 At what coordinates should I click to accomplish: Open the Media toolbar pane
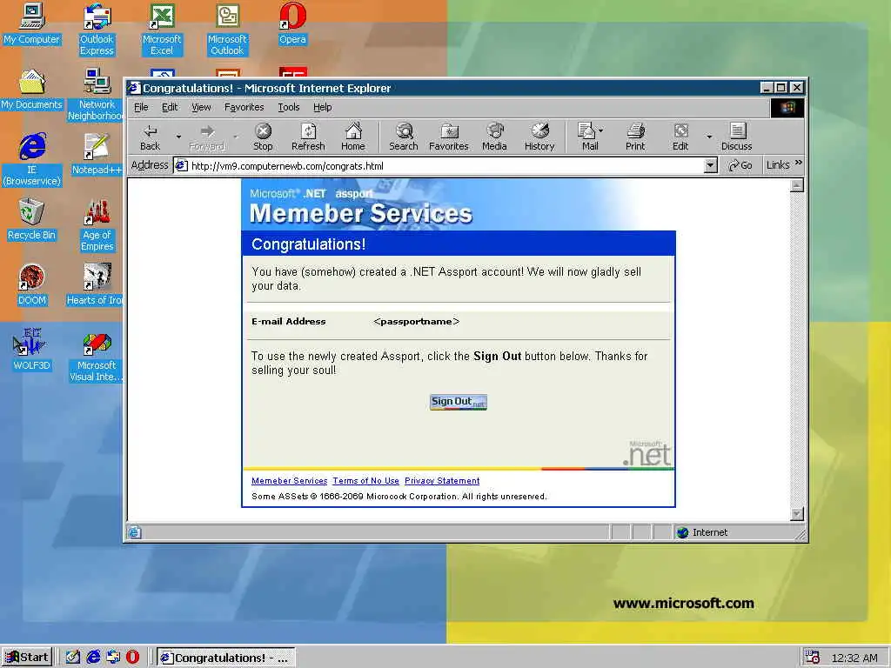(494, 137)
